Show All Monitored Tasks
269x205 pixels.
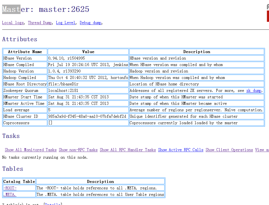click(30, 150)
